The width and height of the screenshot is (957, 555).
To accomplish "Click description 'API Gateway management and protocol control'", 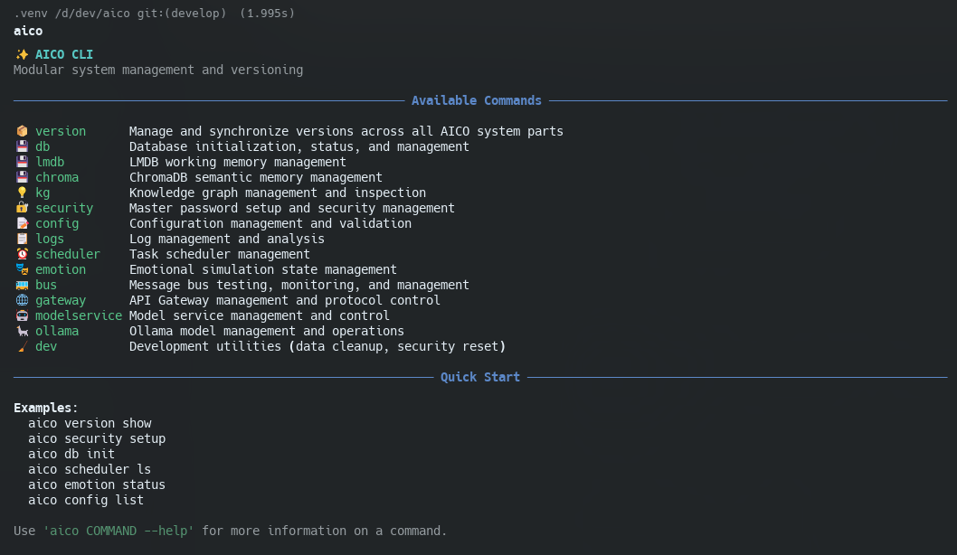I will 284,300.
